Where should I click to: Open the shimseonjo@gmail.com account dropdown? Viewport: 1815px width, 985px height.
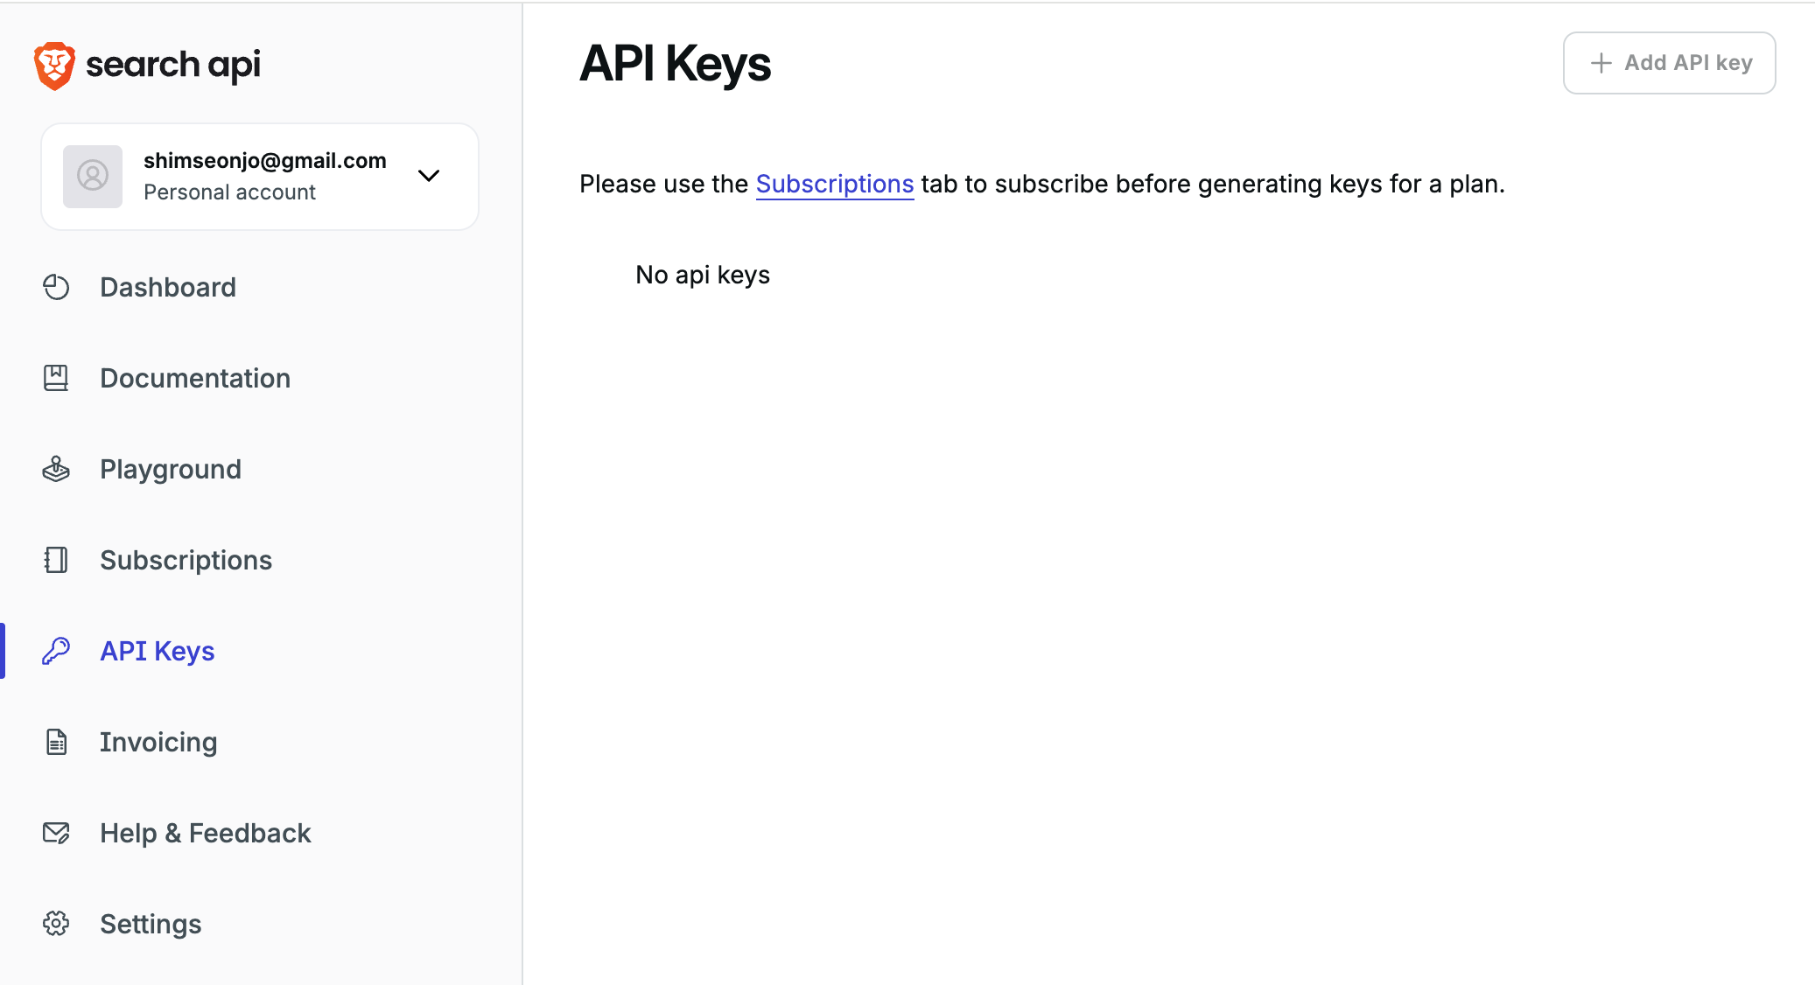[x=264, y=161]
